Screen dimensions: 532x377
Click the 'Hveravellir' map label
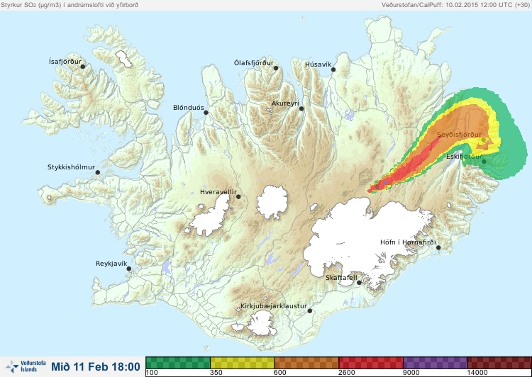tap(218, 192)
